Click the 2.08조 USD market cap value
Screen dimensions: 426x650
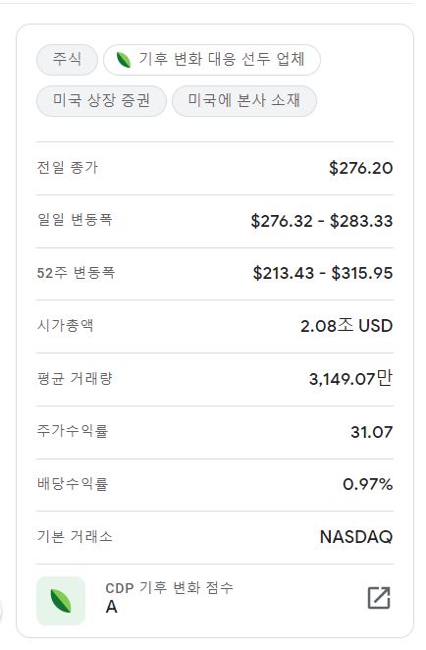(x=346, y=325)
